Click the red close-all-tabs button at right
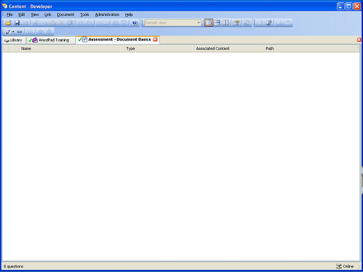 point(359,40)
